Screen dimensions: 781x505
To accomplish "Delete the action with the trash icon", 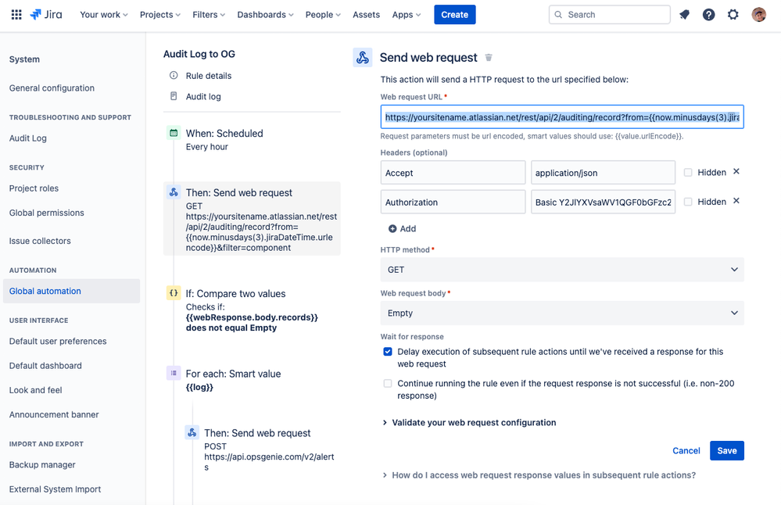I will [489, 58].
